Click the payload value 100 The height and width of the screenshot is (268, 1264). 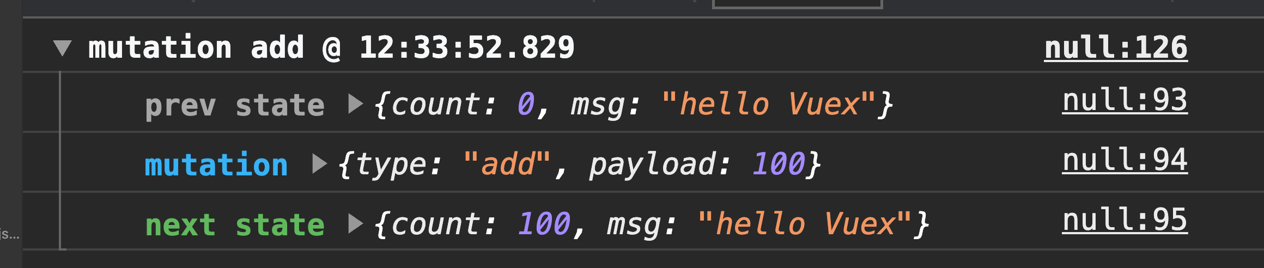point(778,164)
